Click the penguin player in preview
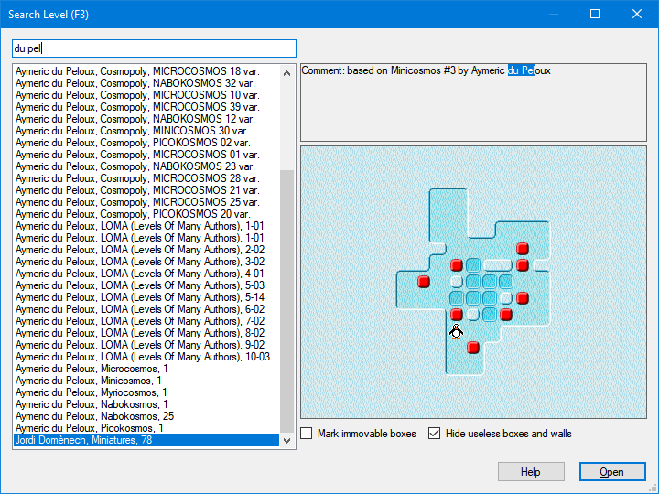This screenshot has height=494, width=659. point(456,331)
